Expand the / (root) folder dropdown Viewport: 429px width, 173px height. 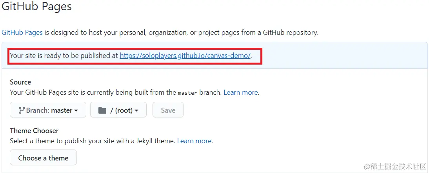click(118, 110)
